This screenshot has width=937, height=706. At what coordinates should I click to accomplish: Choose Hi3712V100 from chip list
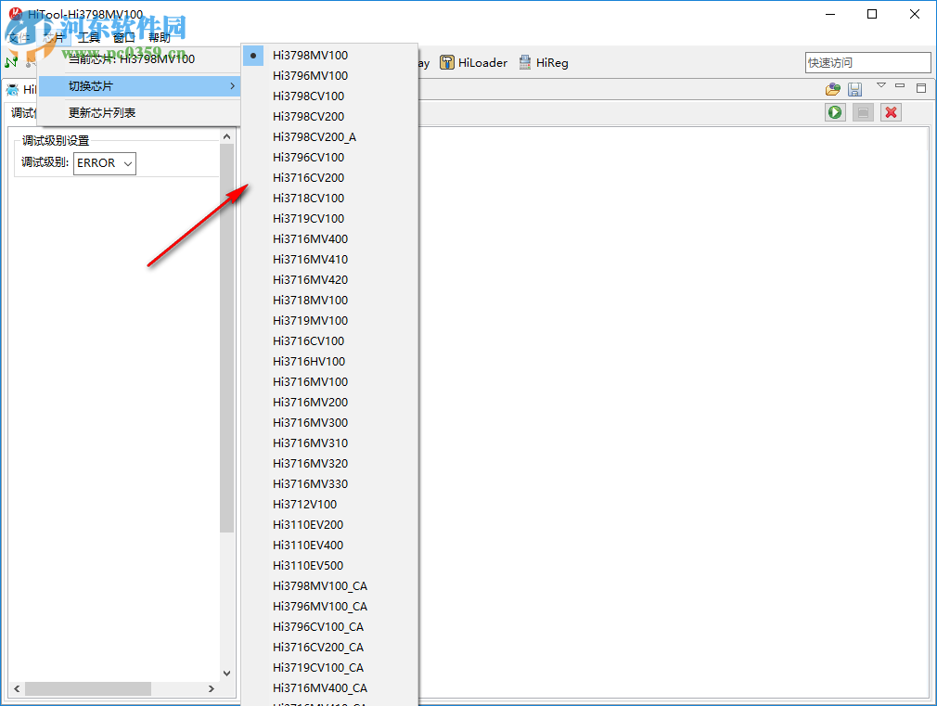[329, 505]
